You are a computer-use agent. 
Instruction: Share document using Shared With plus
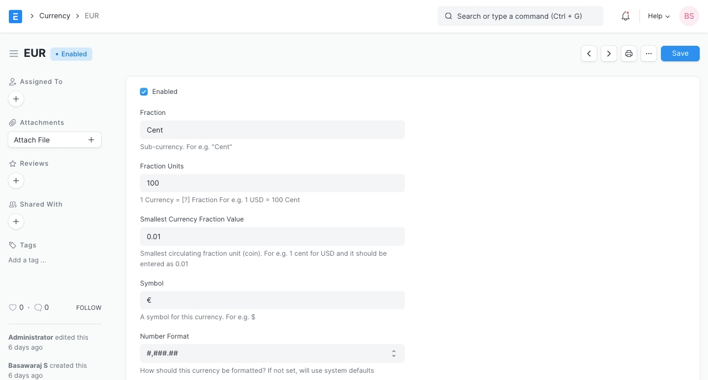pyautogui.click(x=16, y=221)
